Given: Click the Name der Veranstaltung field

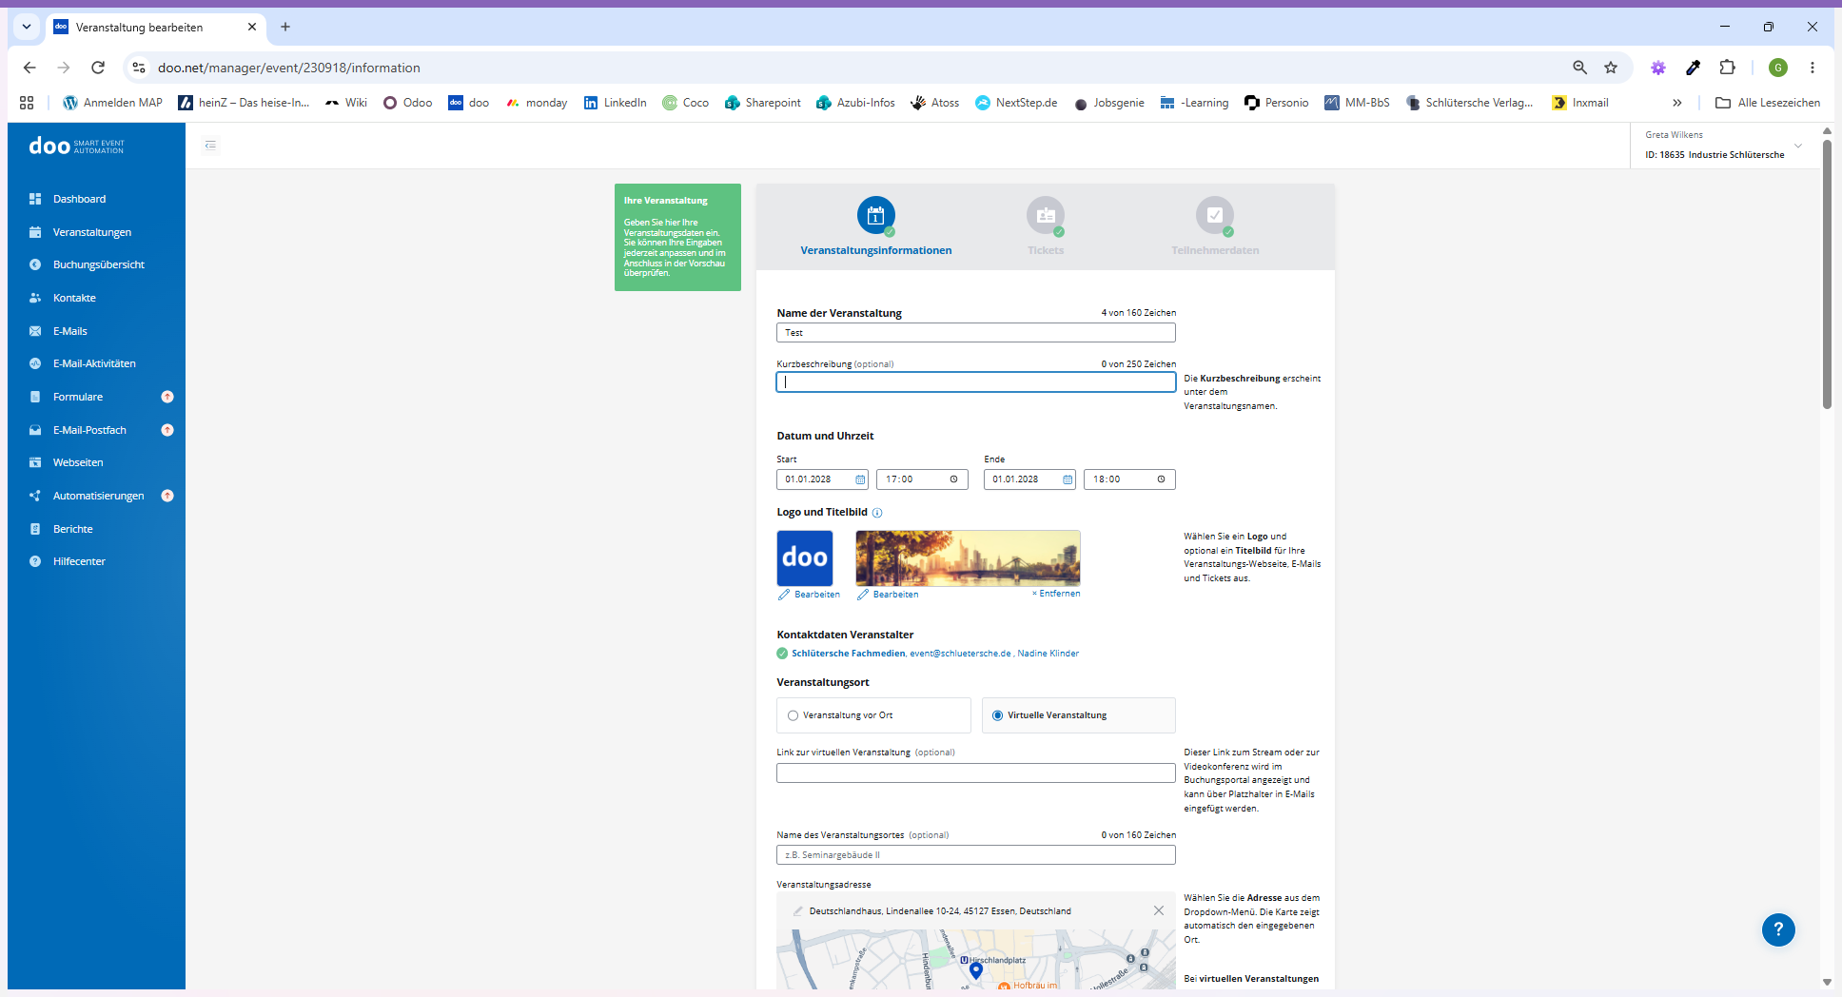Looking at the screenshot, I should coord(976,333).
